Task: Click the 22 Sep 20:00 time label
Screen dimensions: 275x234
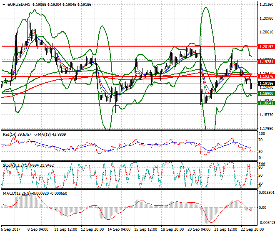Action: [x=251, y=229]
